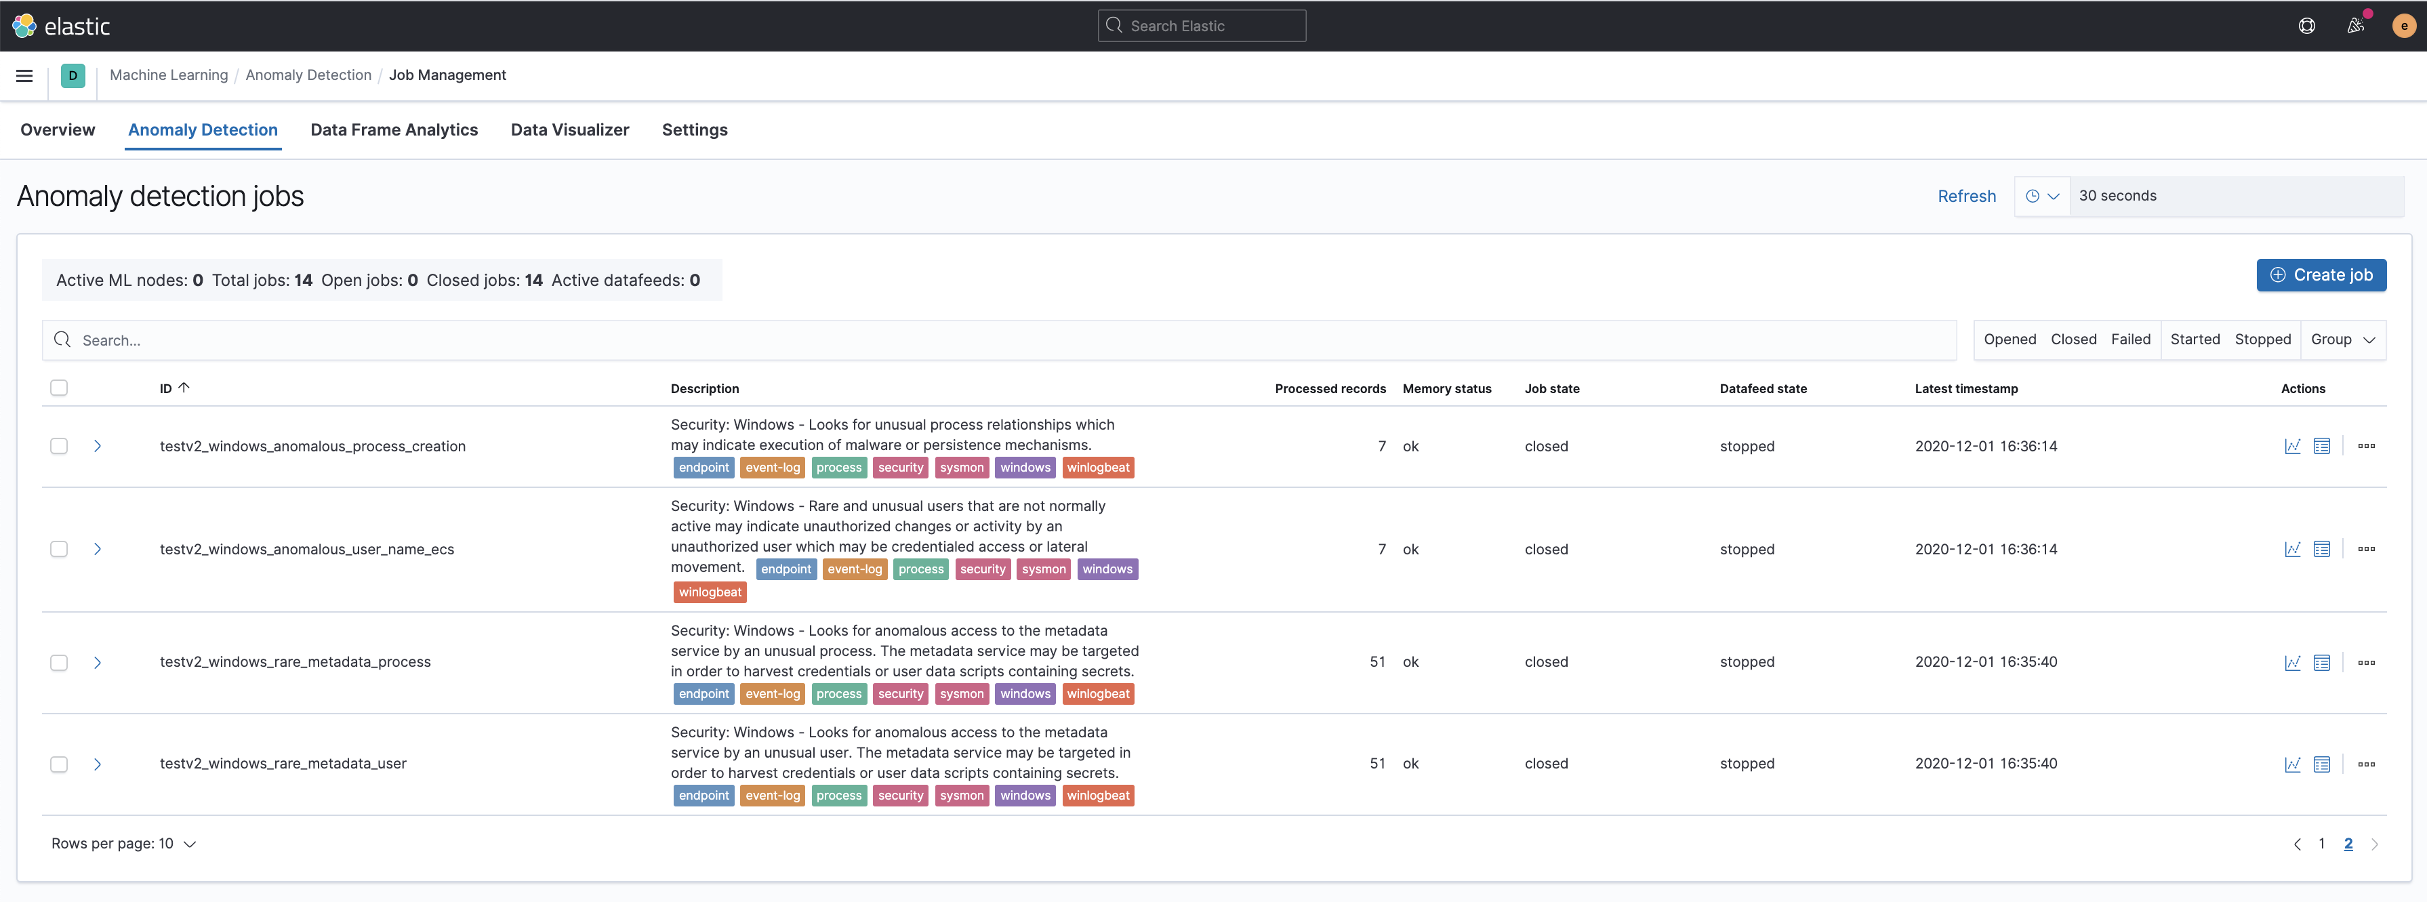Click the Create job button

(x=2321, y=275)
